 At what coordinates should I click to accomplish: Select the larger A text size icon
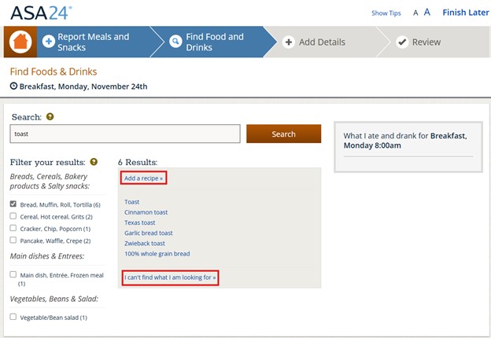pos(427,13)
